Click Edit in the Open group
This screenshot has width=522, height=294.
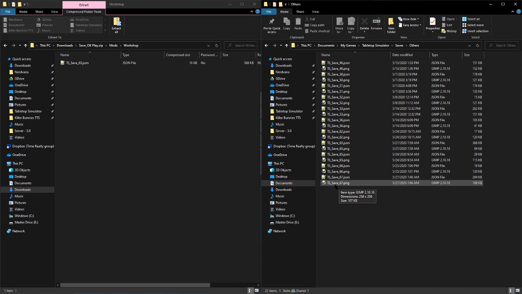click(447, 25)
